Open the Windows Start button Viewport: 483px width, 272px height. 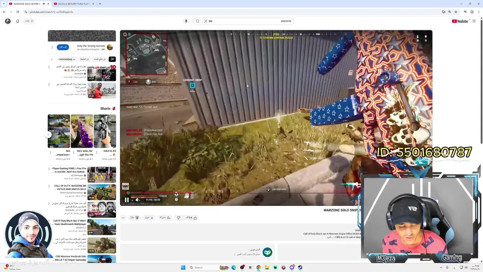pyautogui.click(x=183, y=267)
